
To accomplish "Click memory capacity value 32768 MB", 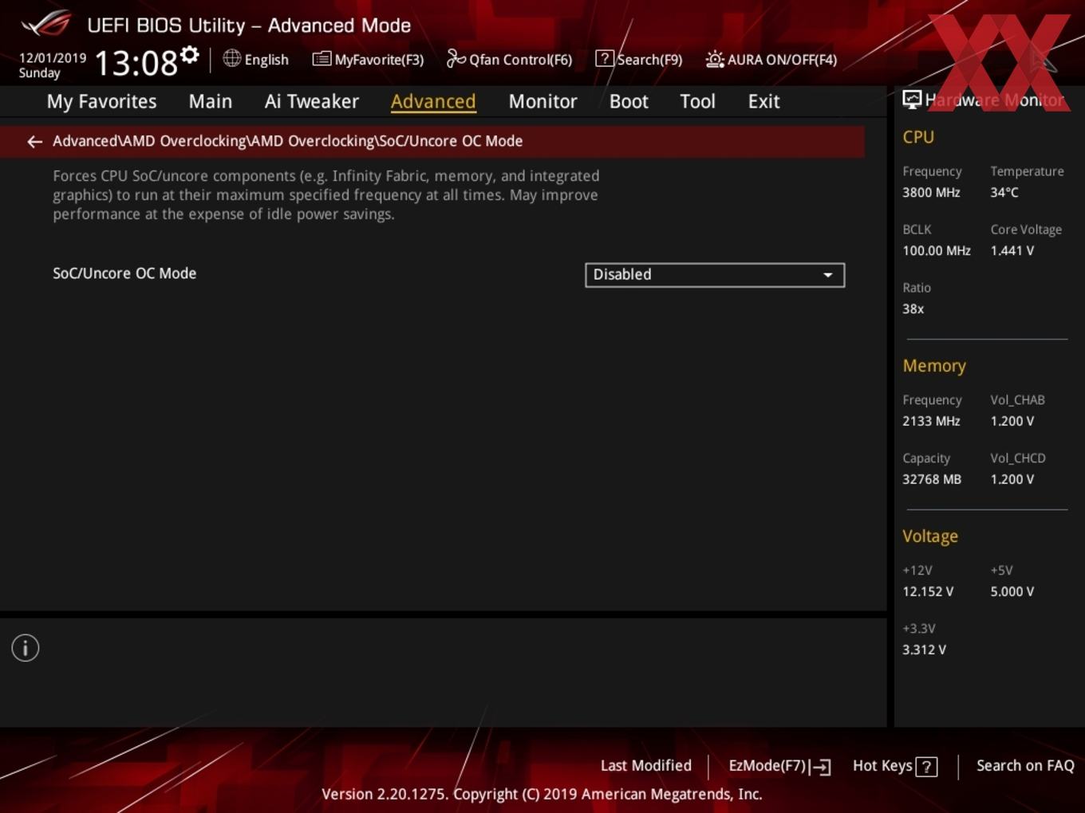I will coord(932,479).
